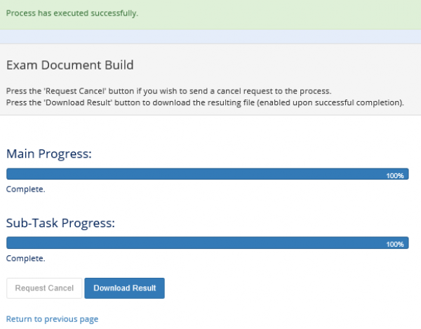Click the 'Download Result' instruction sentence
Image resolution: width=421 pixels, height=329 pixels.
[x=205, y=103]
